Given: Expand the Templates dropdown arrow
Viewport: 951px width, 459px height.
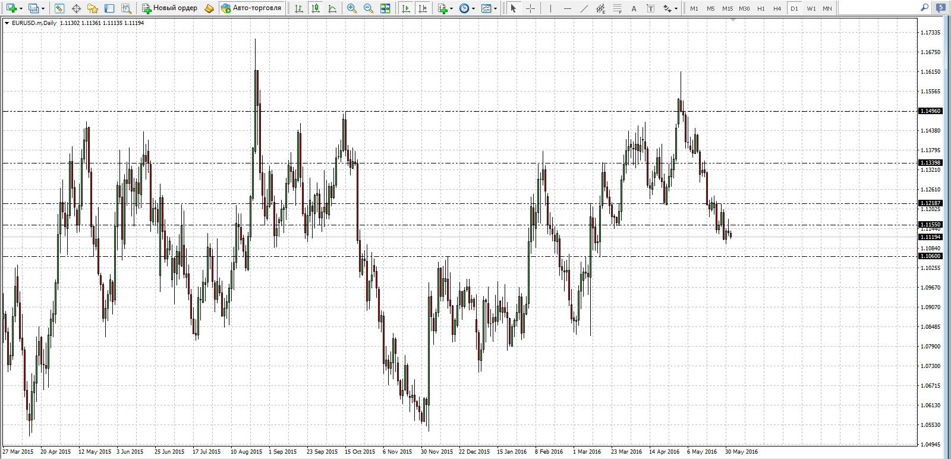Looking at the screenshot, I should click(x=496, y=8).
